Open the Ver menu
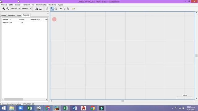The image size is (198, 111). click(x=33, y=5)
